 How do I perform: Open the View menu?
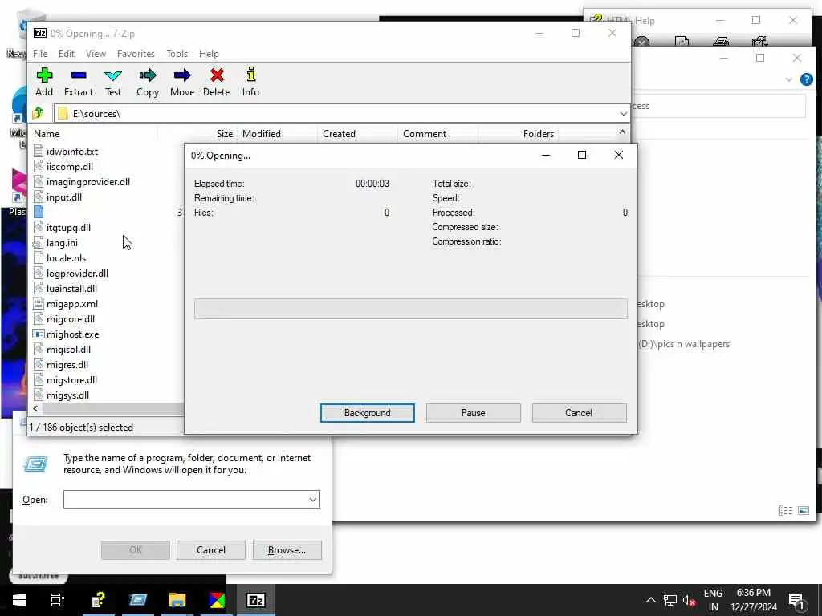pos(96,54)
